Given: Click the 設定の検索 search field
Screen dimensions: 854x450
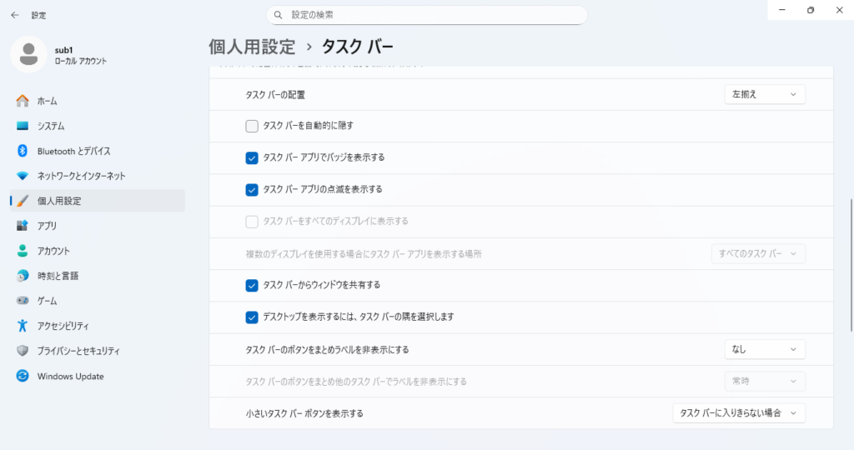Looking at the screenshot, I should click(x=427, y=15).
